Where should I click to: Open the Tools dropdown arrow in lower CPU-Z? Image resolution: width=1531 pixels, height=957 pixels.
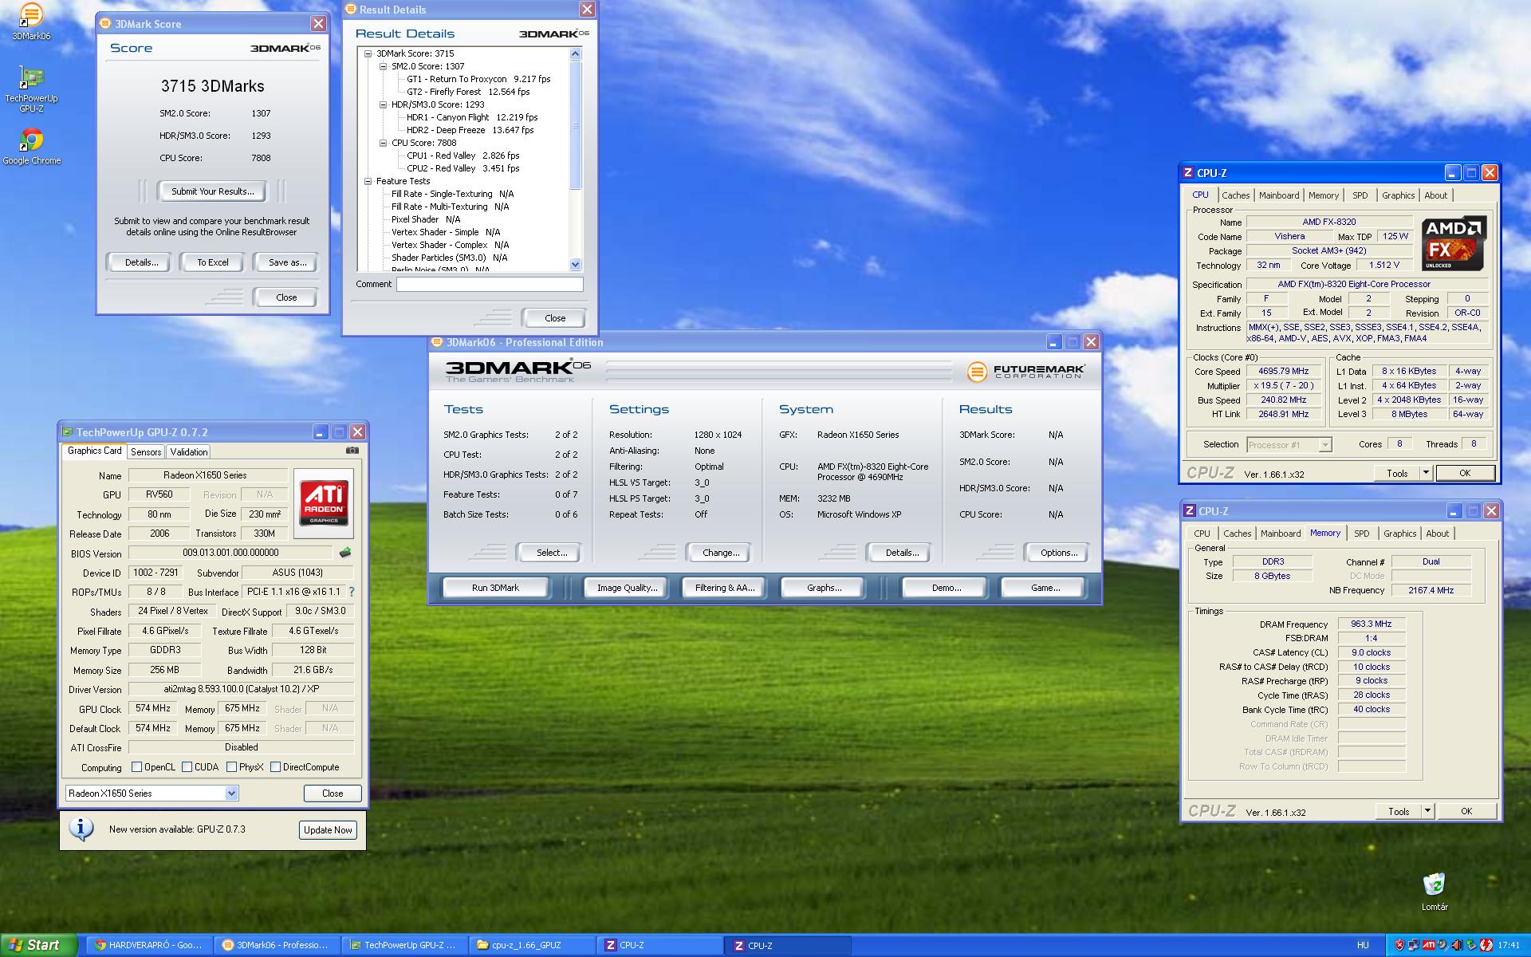[1428, 811]
